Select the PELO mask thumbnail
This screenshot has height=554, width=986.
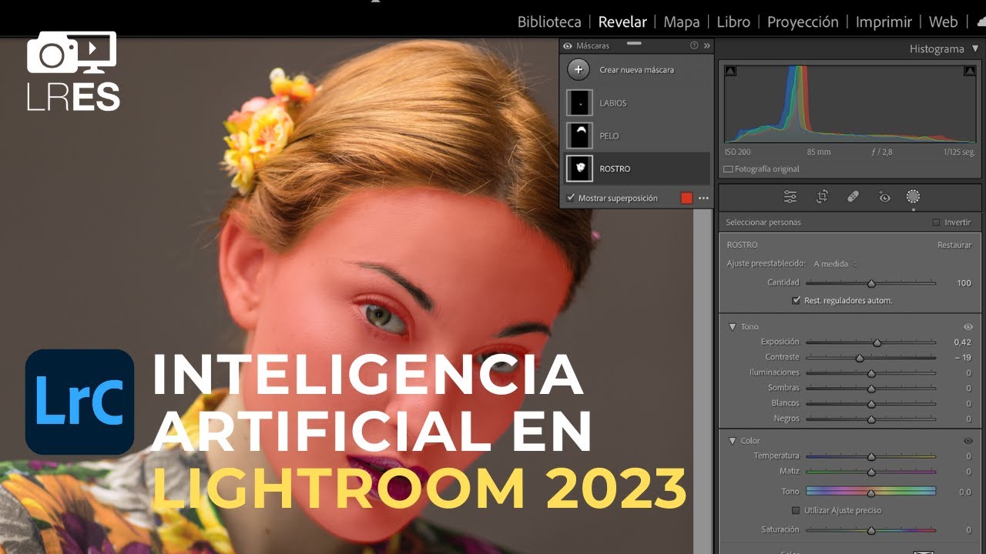579,135
